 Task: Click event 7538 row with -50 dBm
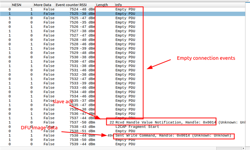(x=123, y=140)
